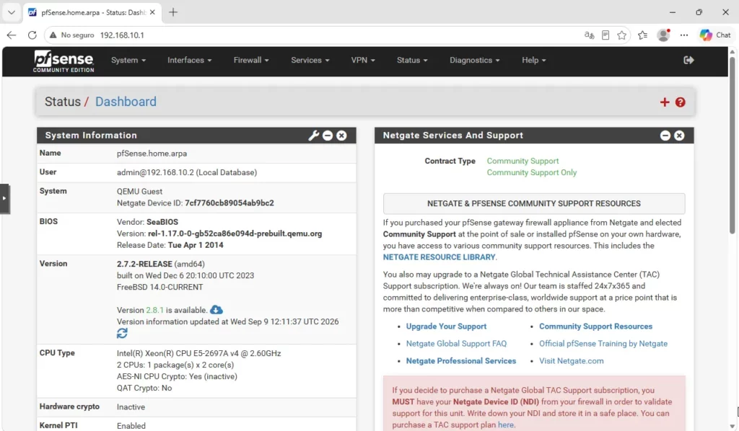Open the Firewall menu dropdown

[251, 61]
